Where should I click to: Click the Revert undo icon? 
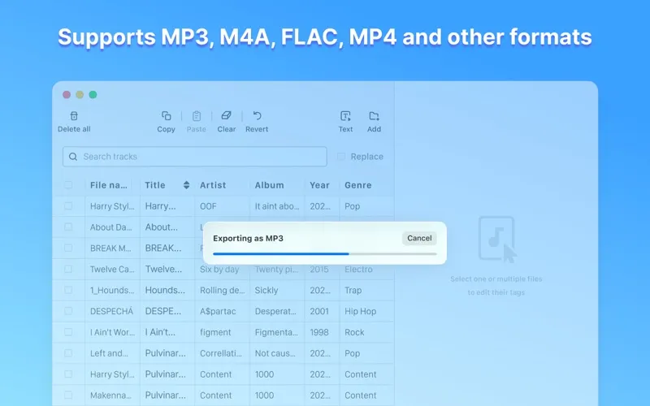[257, 115]
